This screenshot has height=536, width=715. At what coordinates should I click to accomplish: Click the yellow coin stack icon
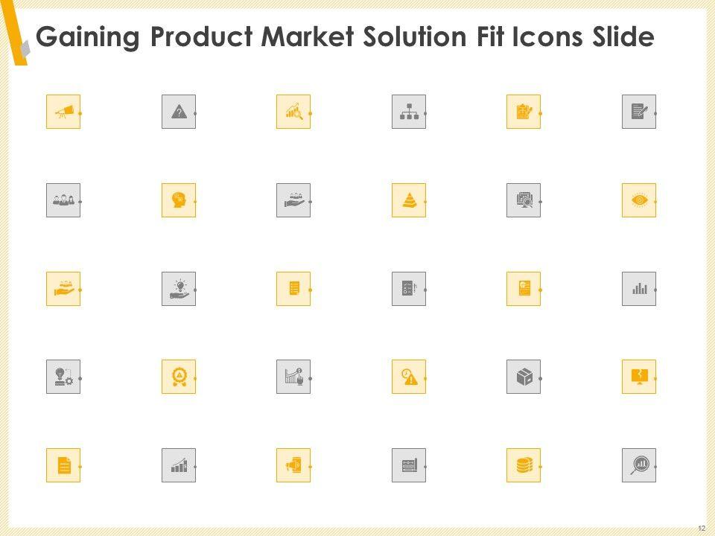click(524, 465)
